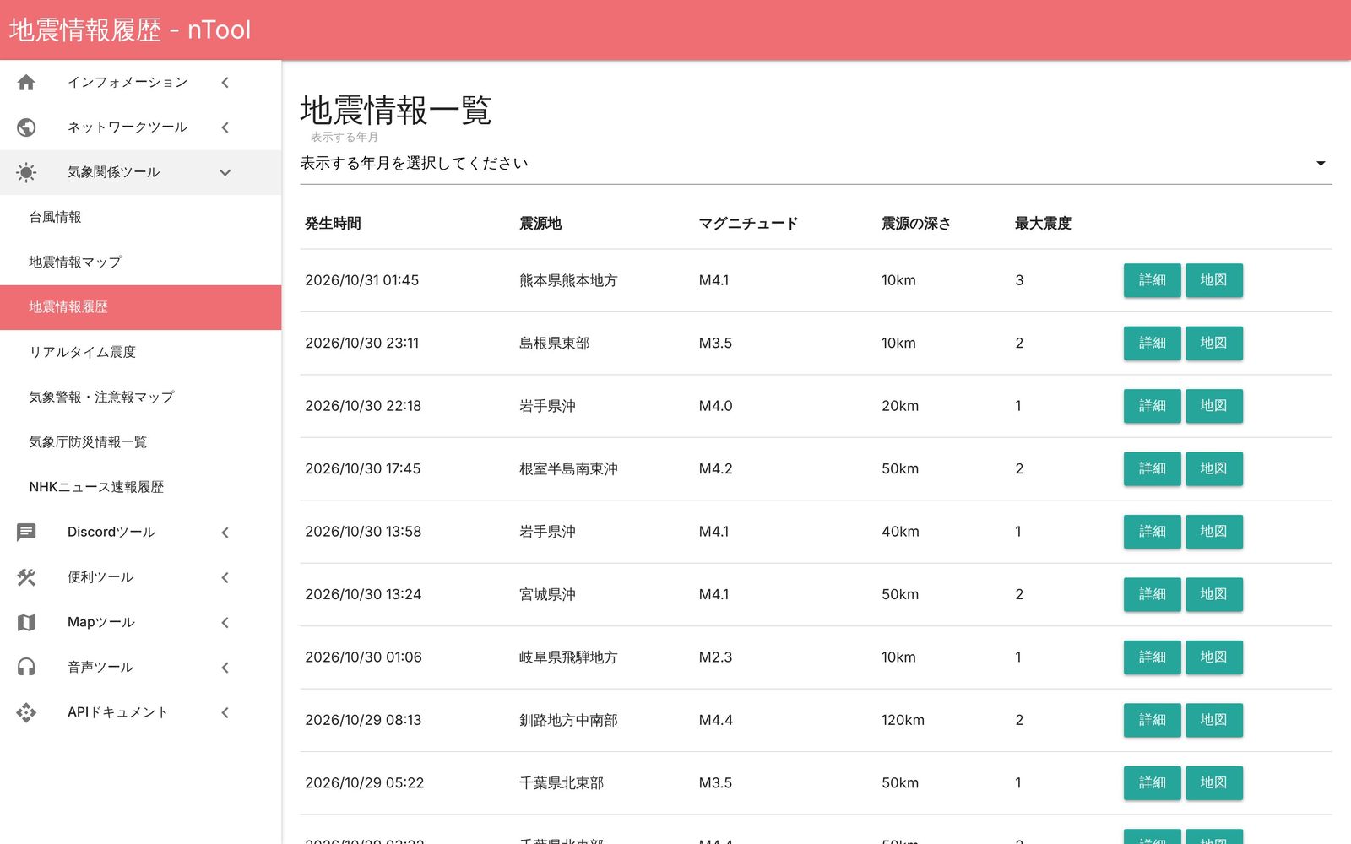This screenshot has height=844, width=1351.
Task: Expand the インフォメーション chevron
Action: 225,83
